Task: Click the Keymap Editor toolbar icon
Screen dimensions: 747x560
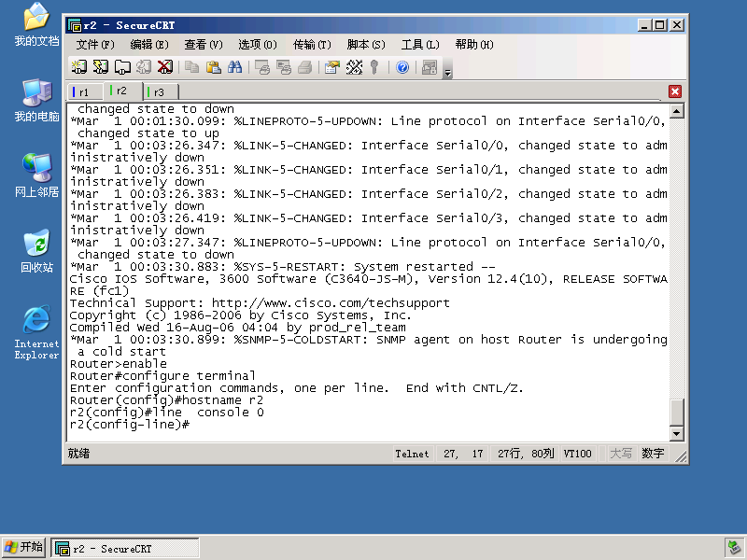Action: tap(354, 67)
